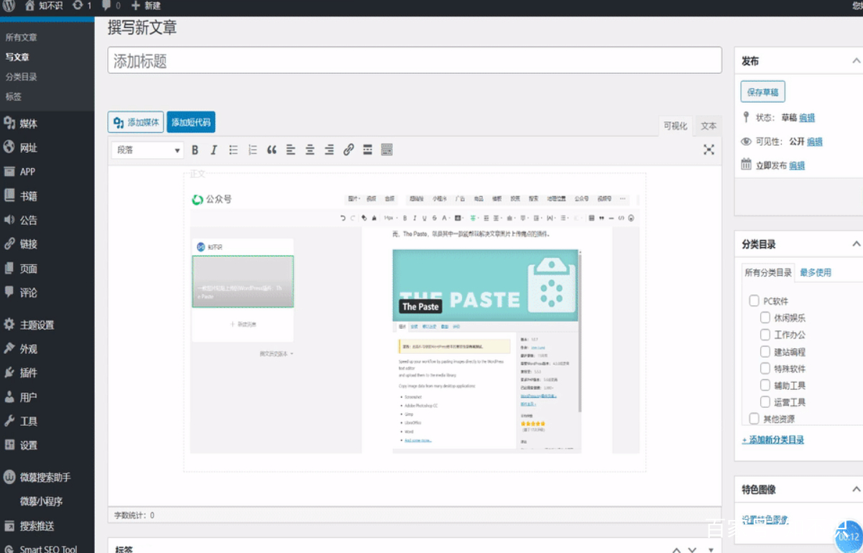Apply blockquote formatting
Viewport: 863px width, 553px height.
pyautogui.click(x=272, y=149)
